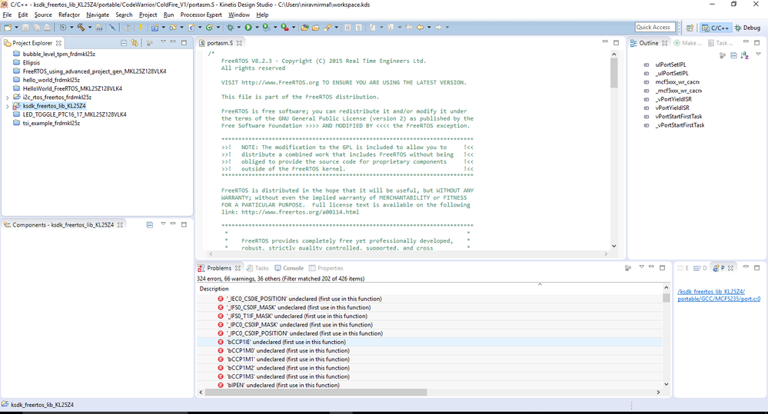The image size is (768, 414).
Task: Click the Build hammer icon
Action: click(81, 28)
